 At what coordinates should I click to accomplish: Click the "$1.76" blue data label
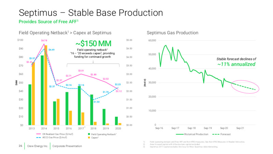[x=106, y=92]
